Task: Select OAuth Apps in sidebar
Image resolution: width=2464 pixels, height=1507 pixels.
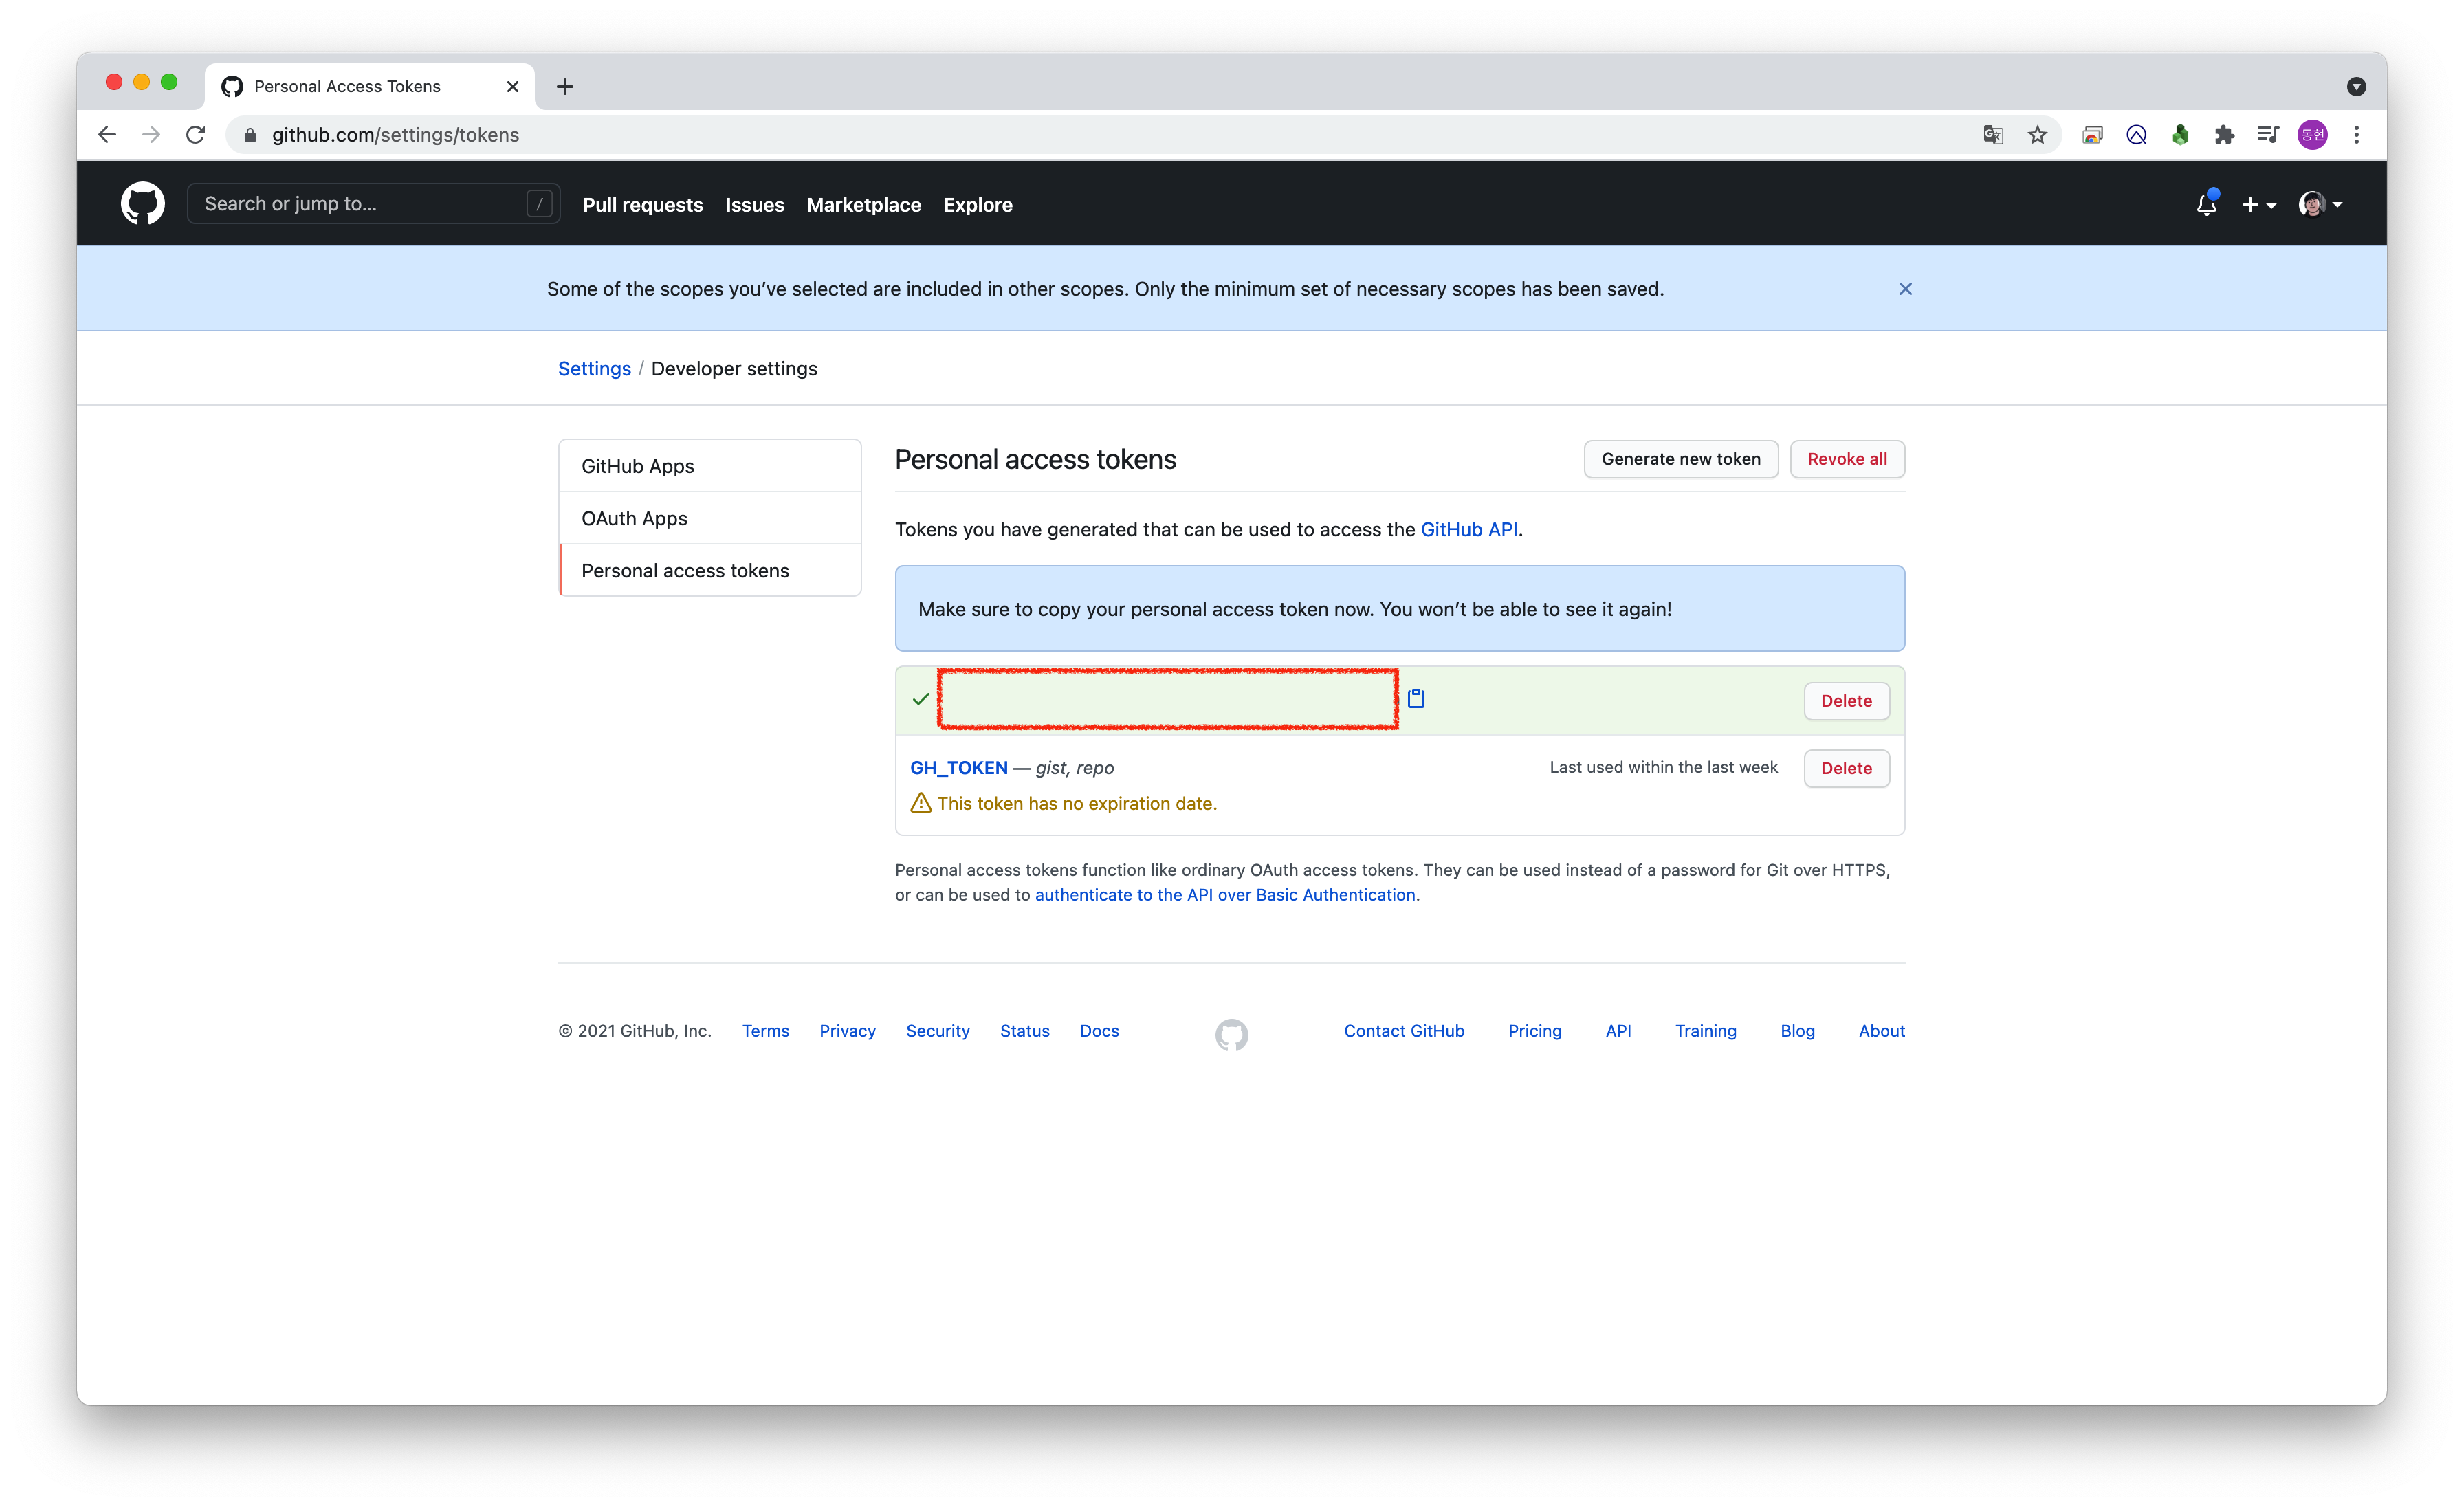Action: click(710, 518)
